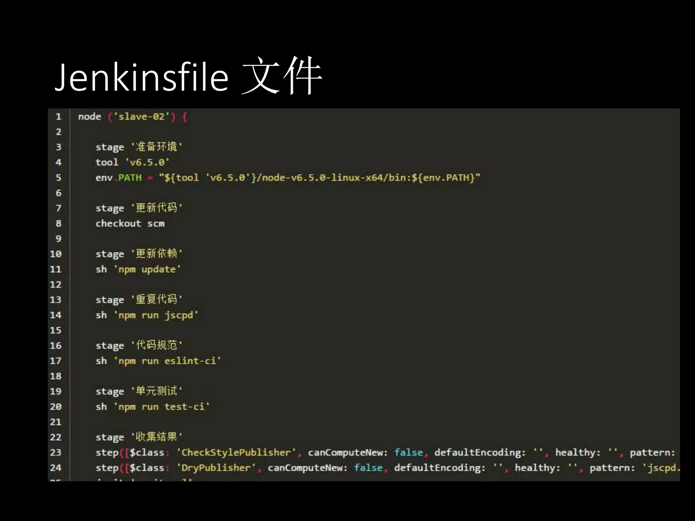
Task: Select the line stage '准备环境'
Action: pyautogui.click(x=139, y=147)
